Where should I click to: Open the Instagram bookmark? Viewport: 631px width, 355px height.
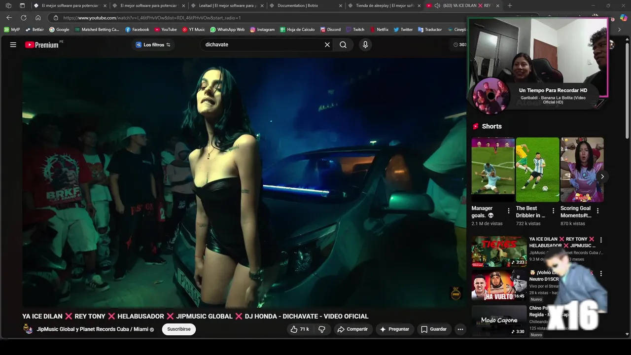(x=262, y=30)
